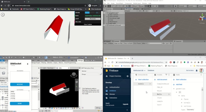
Task: Click the circled X button in viewer
Action: [3, 15]
